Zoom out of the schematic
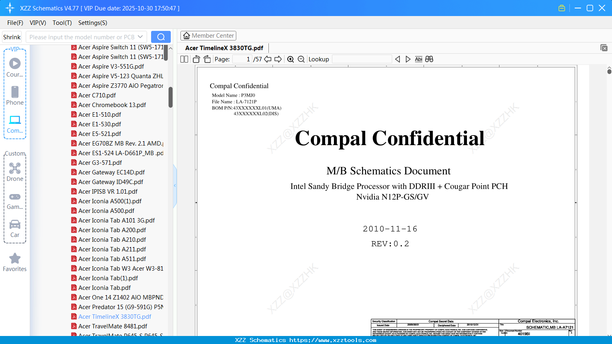 coord(301,59)
